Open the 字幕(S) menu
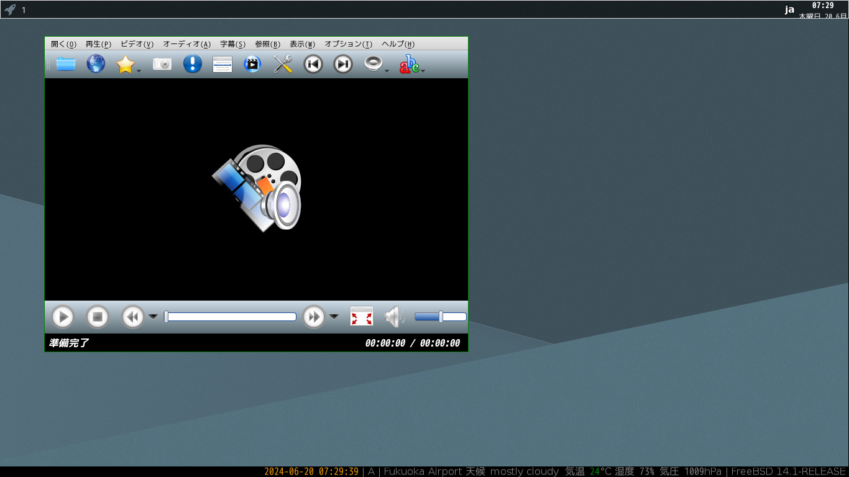 [x=232, y=44]
